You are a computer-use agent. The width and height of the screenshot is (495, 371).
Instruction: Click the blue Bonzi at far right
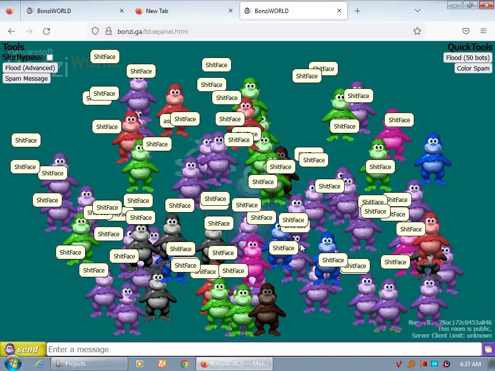pos(433,158)
